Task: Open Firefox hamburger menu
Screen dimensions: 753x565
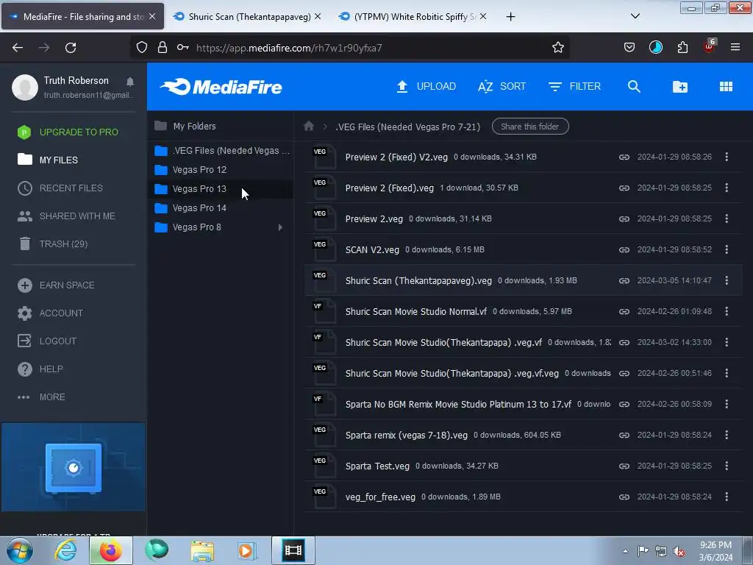Action: point(735,47)
